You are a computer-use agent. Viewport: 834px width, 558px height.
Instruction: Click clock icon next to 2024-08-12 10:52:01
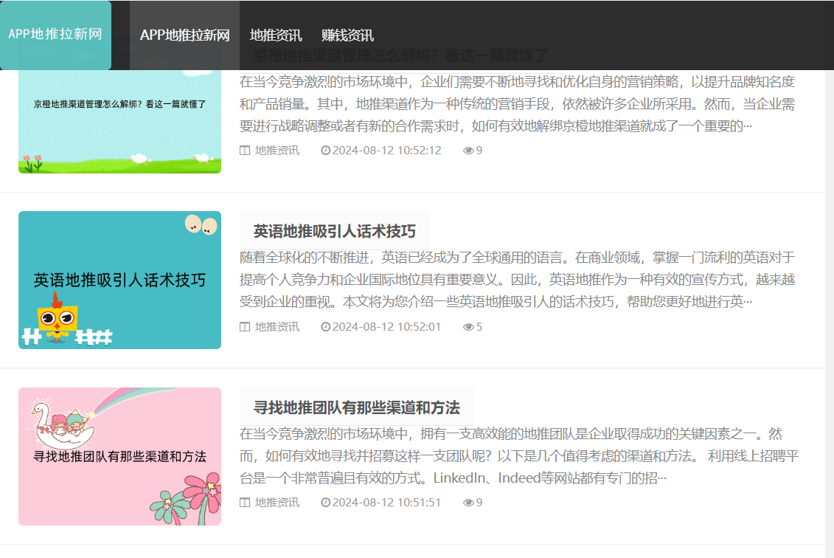pyautogui.click(x=325, y=327)
